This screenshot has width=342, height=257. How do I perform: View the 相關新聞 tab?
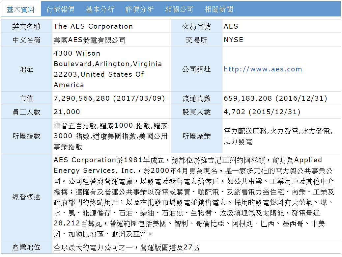coord(219,9)
